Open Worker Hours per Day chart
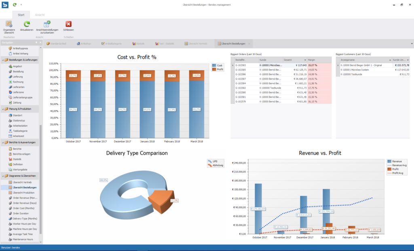 24,223
